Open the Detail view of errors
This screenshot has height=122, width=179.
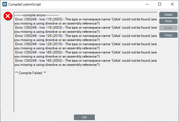click(x=168, y=15)
